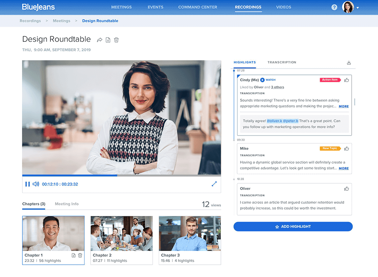Open Chapter 2 thumbnail
378x277 pixels.
point(122,233)
